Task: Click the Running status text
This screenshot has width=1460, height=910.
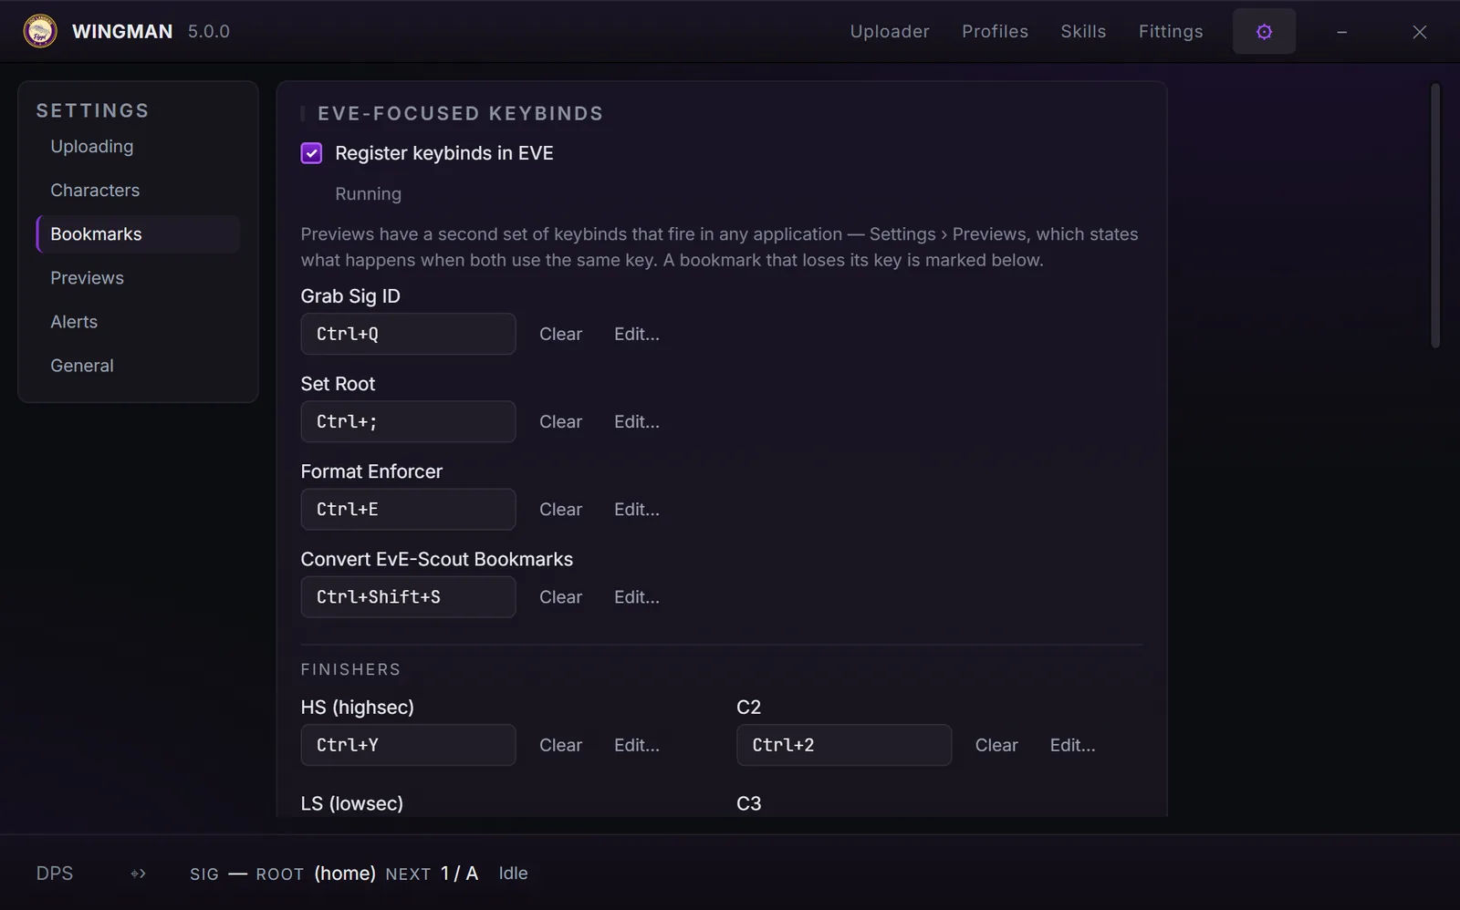Action: pyautogui.click(x=368, y=194)
